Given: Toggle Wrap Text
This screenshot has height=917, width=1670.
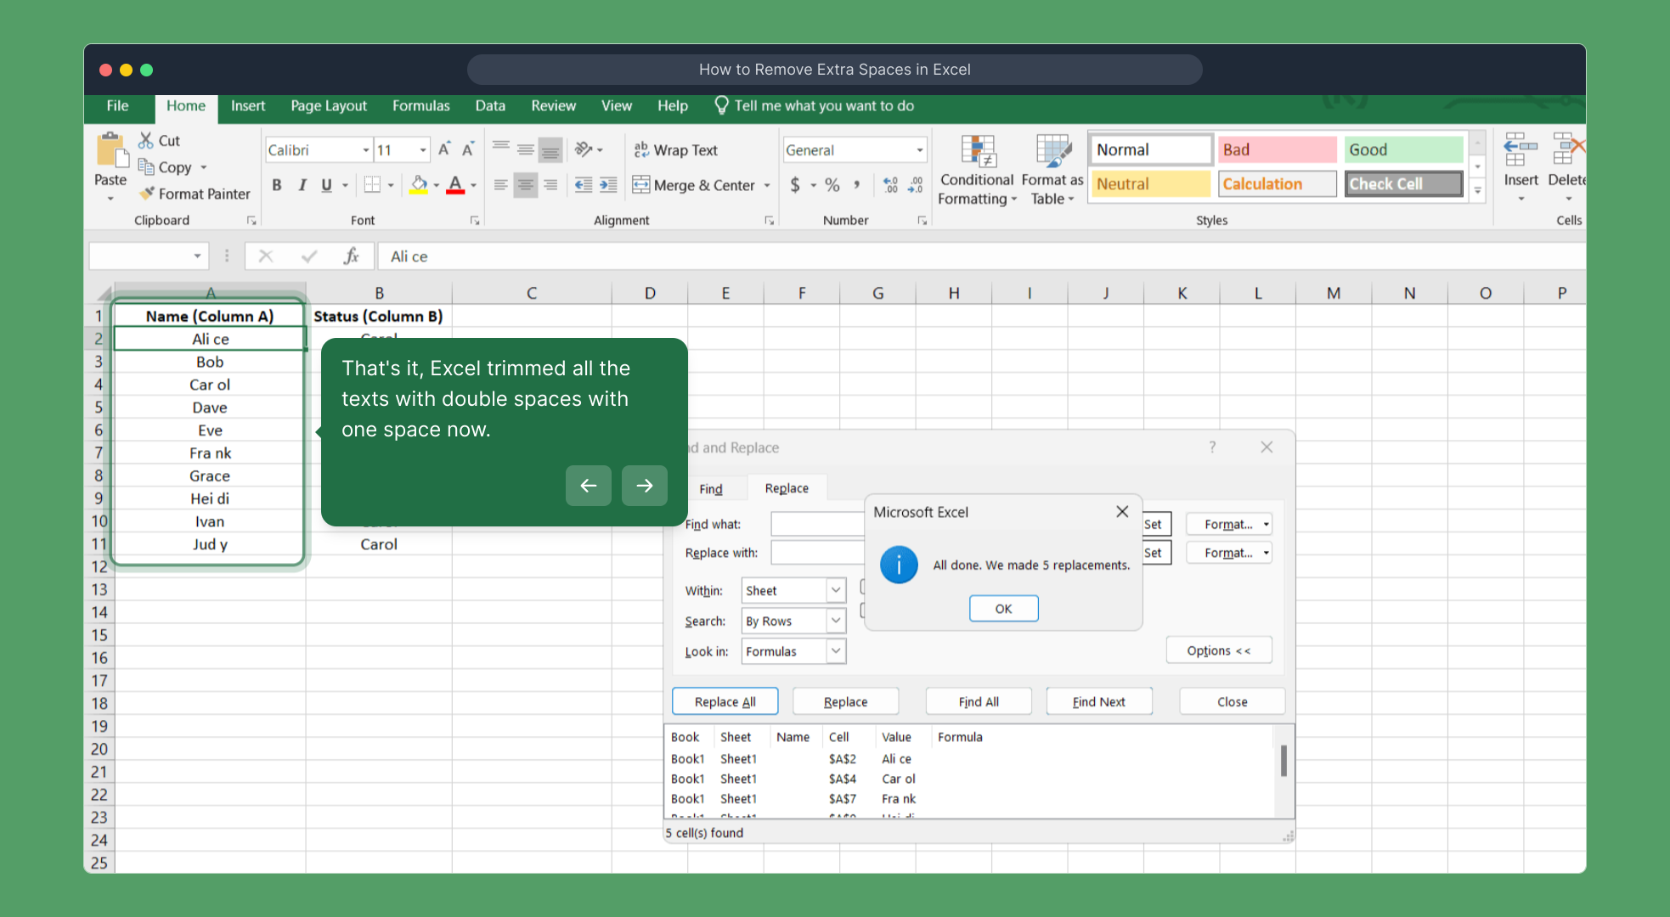Looking at the screenshot, I should click(x=676, y=150).
